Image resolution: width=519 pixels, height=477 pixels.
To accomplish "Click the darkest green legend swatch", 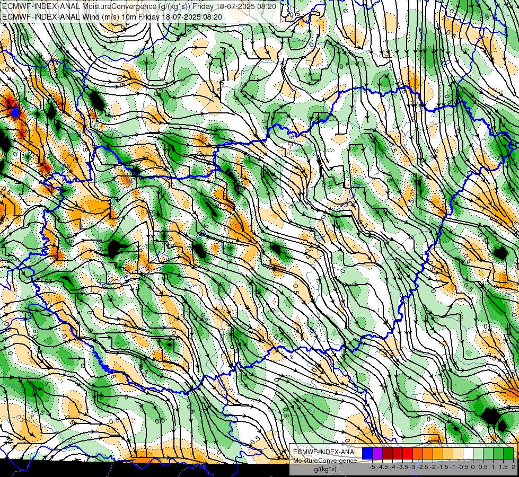I will click(508, 453).
